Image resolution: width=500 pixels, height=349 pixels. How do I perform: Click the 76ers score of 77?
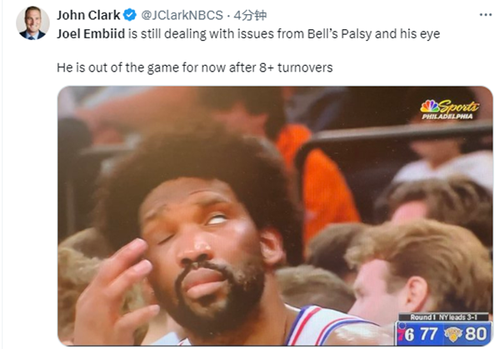428,334
